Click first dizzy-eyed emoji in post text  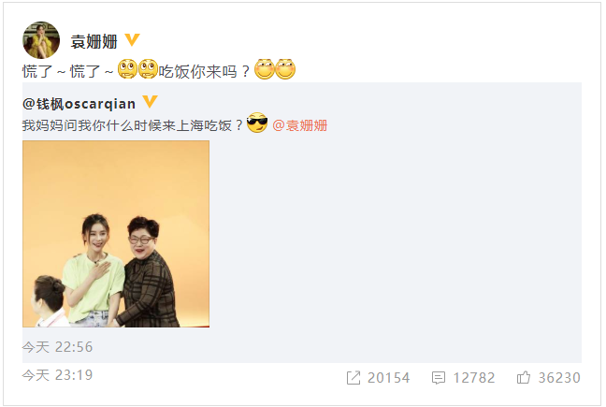click(127, 69)
